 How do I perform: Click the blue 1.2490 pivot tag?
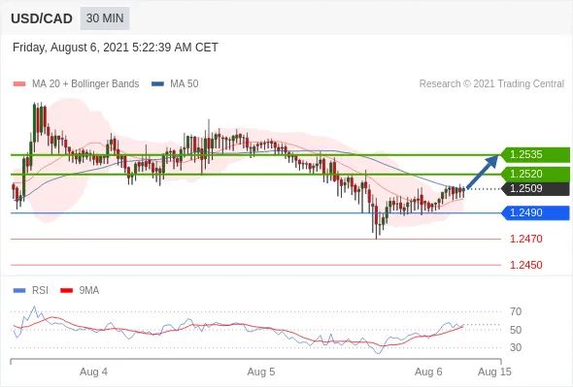[x=535, y=212]
